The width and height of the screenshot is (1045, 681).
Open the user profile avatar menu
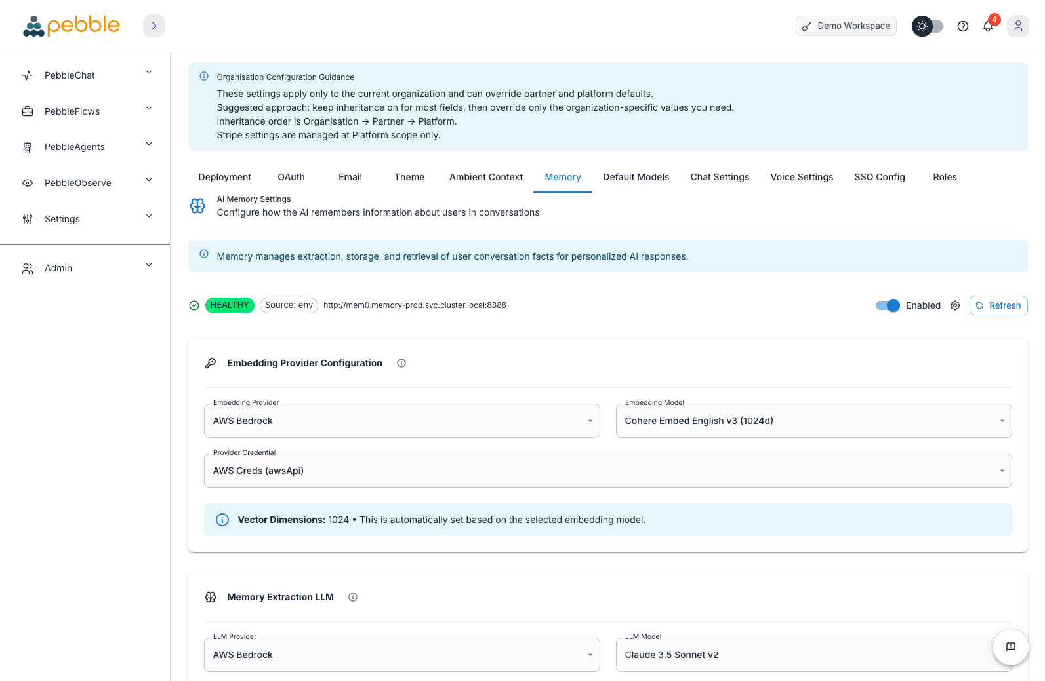click(1017, 26)
